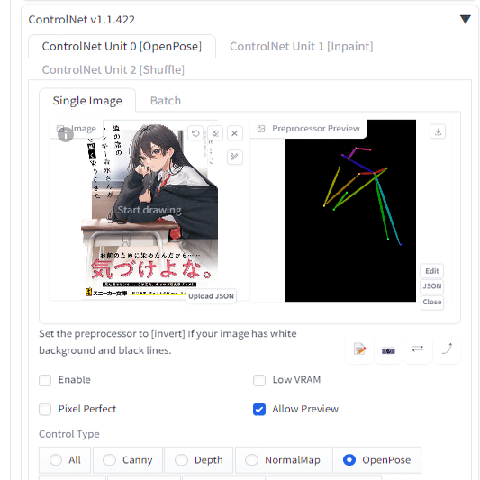Switch to ControlNet Unit 1 [Inpaint] tab
This screenshot has height=480, width=480.
[301, 46]
